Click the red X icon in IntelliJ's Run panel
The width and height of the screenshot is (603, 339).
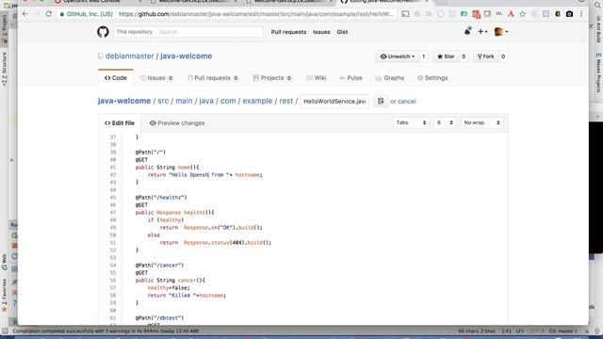(x=14, y=293)
